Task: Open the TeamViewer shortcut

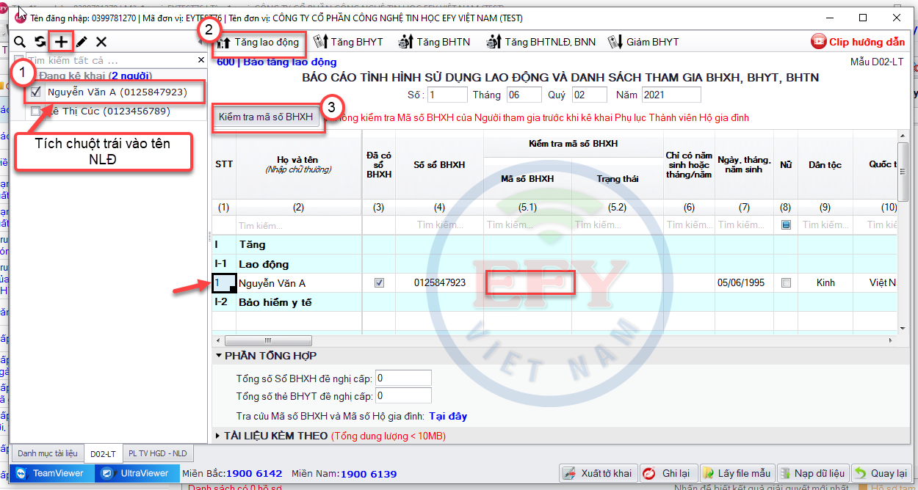Action: [x=51, y=473]
